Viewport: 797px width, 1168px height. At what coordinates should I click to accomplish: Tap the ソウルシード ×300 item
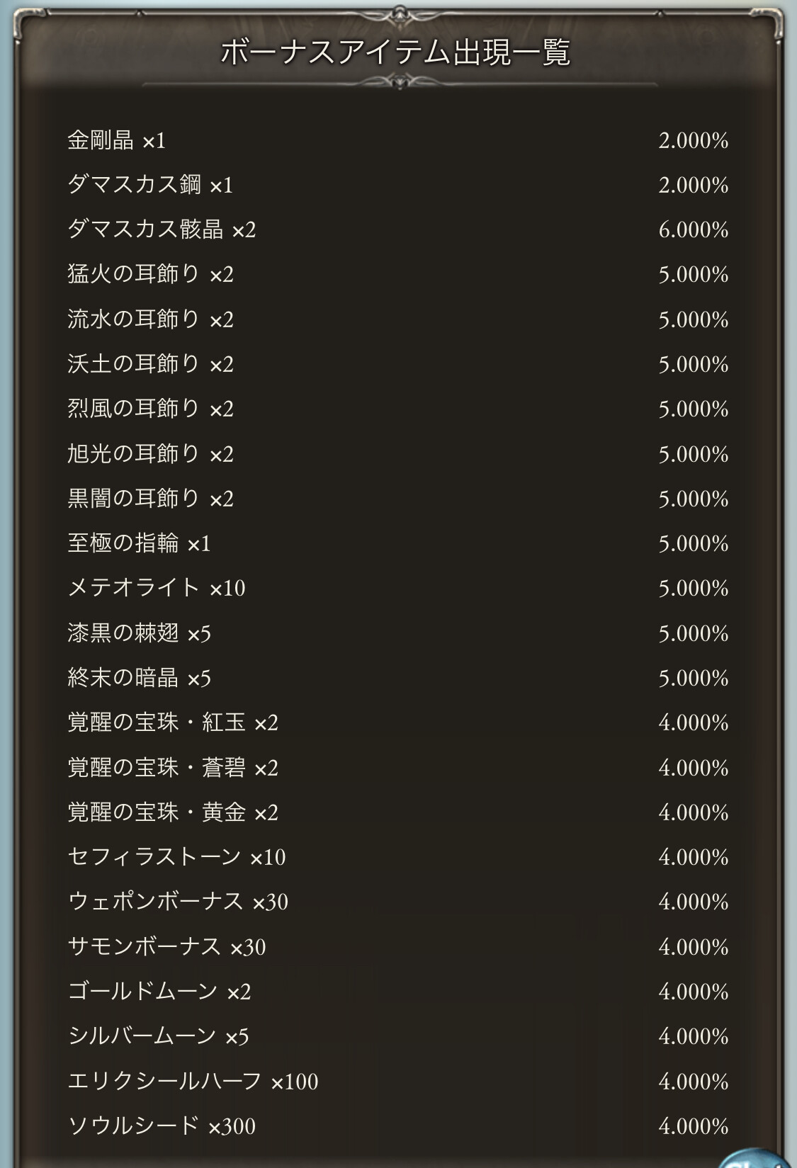coord(162,1126)
